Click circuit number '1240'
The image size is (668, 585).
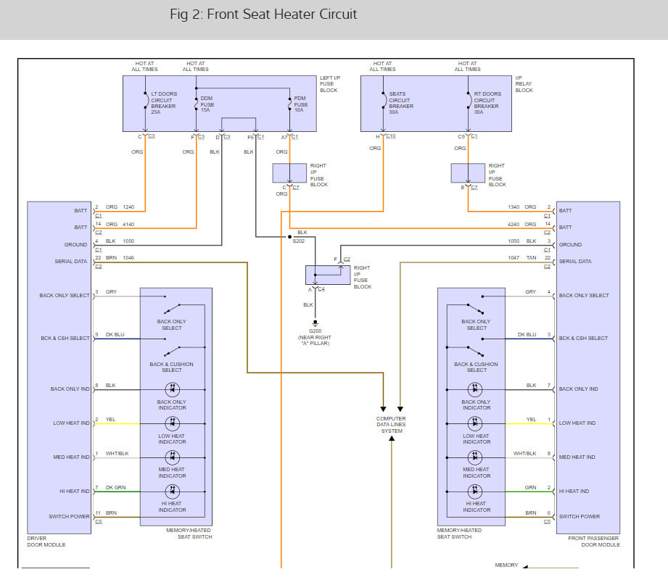tap(128, 207)
